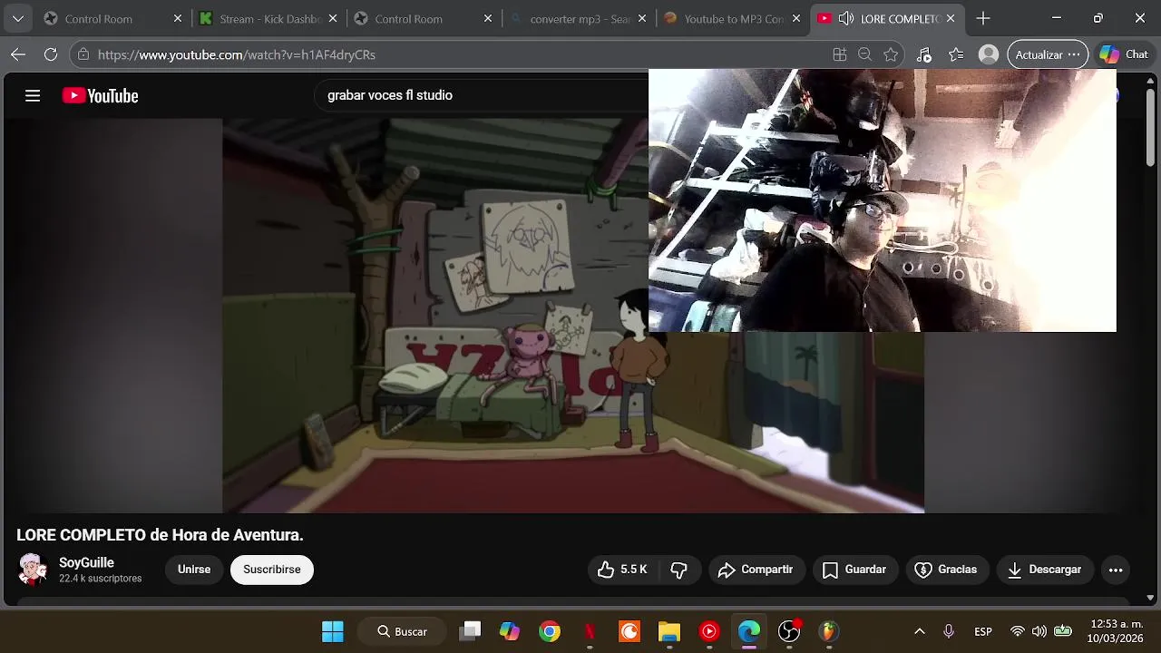Open the SoyGuille channel name link
1161x653 pixels.
(x=86, y=562)
